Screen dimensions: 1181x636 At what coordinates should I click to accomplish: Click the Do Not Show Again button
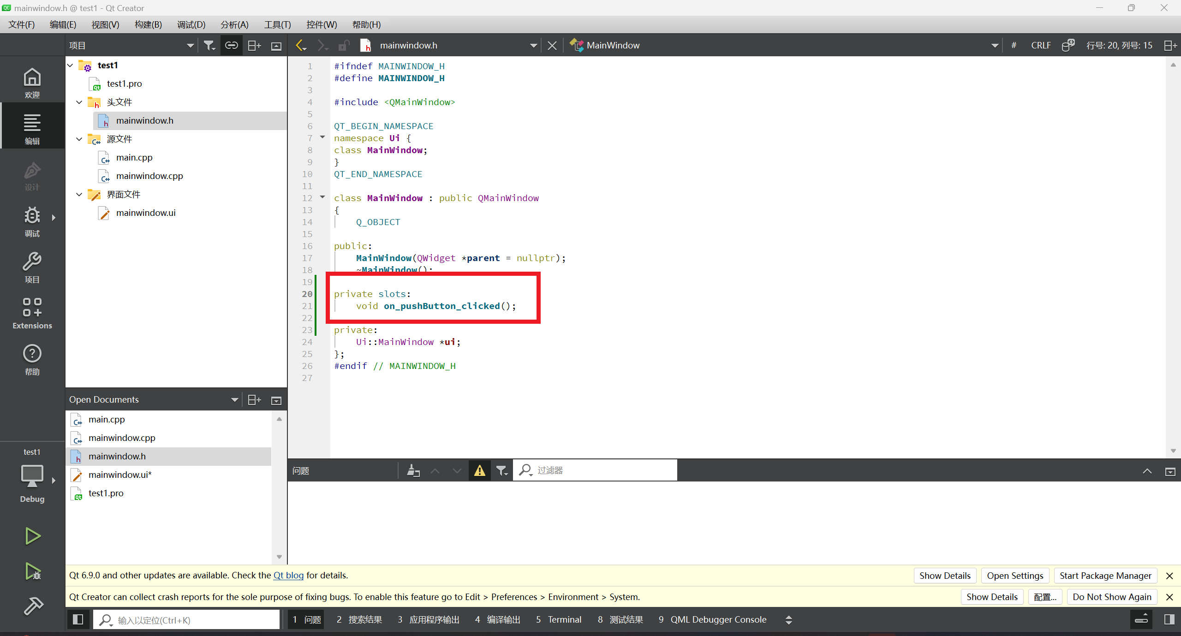pos(1112,597)
